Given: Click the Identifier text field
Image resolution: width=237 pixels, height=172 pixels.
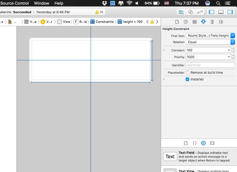Looking at the screenshot, I should point(210,65).
